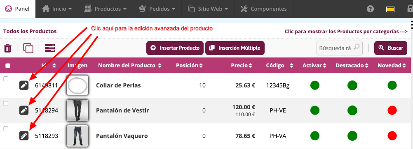
Task: Toggle red Novedad status of Pantalón de Vestir
Action: (392, 110)
